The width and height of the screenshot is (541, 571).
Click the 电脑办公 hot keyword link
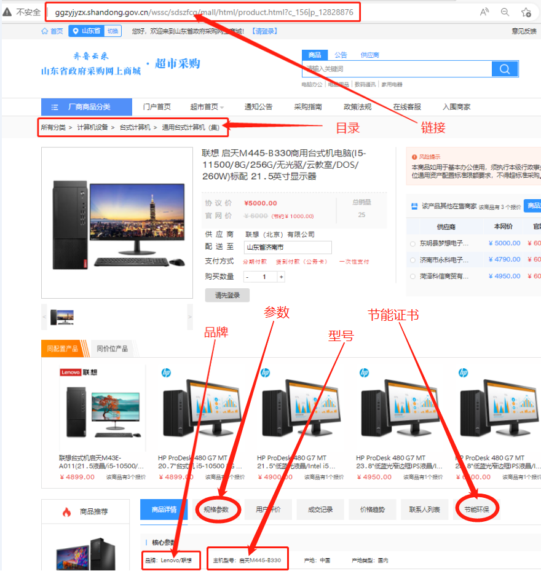tap(312, 84)
